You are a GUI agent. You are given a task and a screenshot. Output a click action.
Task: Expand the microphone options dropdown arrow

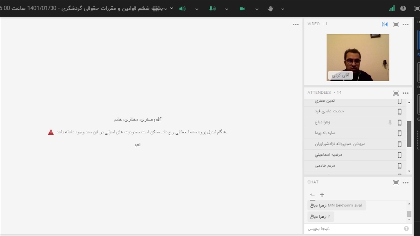[226, 9]
